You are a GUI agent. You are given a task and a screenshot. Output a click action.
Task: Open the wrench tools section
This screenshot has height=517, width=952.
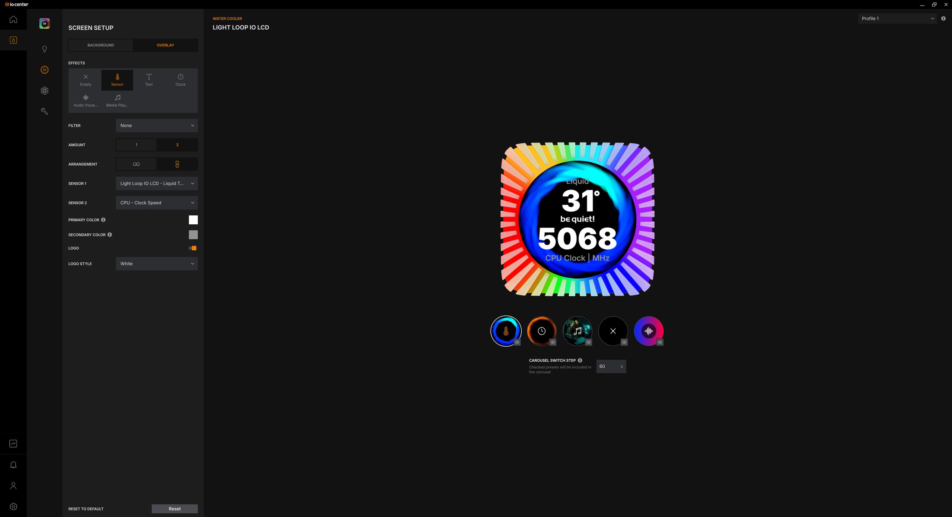[x=45, y=111]
